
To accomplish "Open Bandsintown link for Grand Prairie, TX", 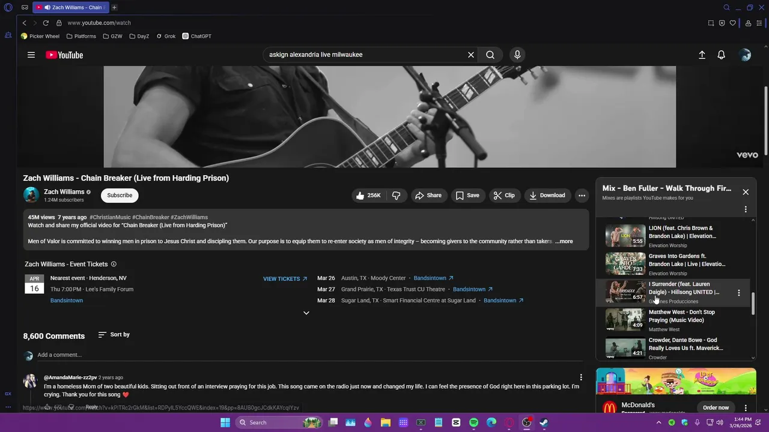I will point(473,289).
